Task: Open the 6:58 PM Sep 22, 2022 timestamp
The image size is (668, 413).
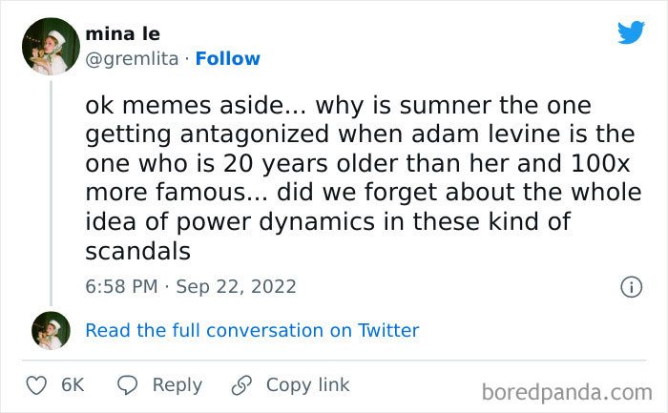Action: (191, 286)
